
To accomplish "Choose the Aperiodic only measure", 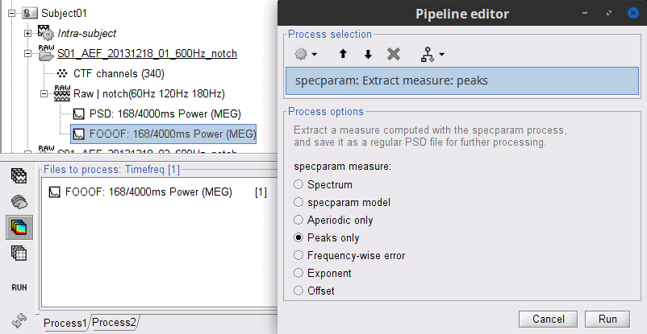I will 299,220.
